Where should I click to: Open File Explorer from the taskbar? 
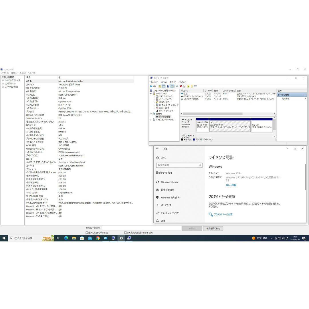pyautogui.click(x=74, y=238)
